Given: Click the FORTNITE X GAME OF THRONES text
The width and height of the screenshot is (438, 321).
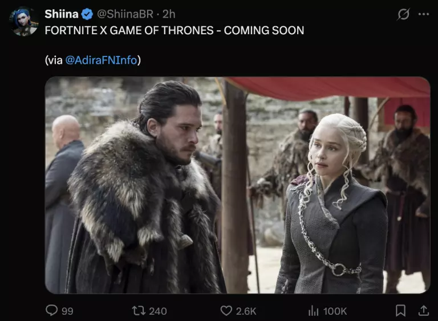Looking at the screenshot, I should [x=129, y=30].
